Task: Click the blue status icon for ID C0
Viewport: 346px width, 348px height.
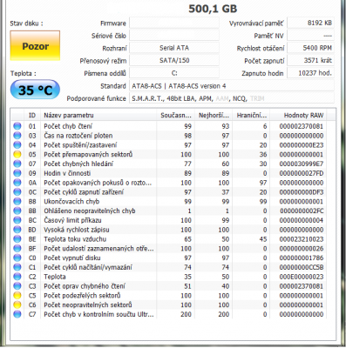Action: (17, 258)
